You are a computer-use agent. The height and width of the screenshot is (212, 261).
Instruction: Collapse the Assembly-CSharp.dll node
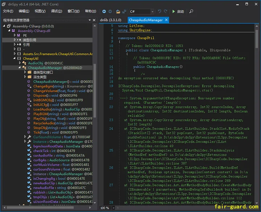coord(9,31)
